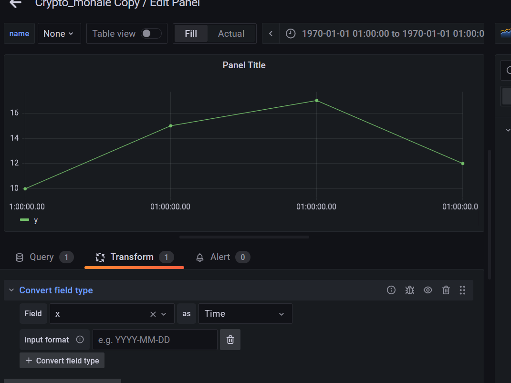Click the 'Crypto_monaie Copy / Edit Panel' title

(x=117, y=3)
